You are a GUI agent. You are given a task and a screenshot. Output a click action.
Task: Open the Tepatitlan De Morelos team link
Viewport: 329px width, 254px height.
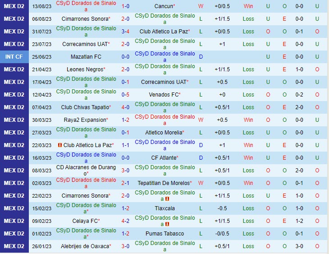tap(164, 183)
